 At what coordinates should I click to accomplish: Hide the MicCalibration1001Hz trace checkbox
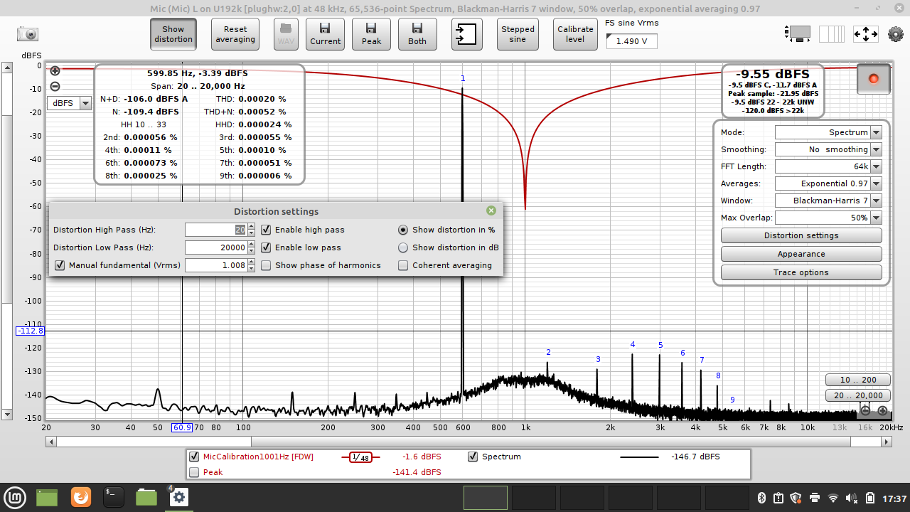click(x=194, y=457)
